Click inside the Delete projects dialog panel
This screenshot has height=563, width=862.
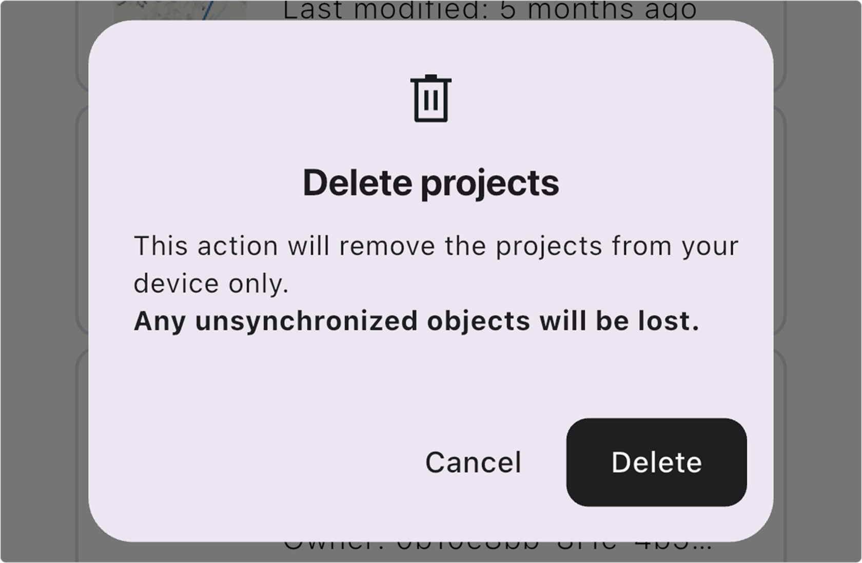(431, 380)
